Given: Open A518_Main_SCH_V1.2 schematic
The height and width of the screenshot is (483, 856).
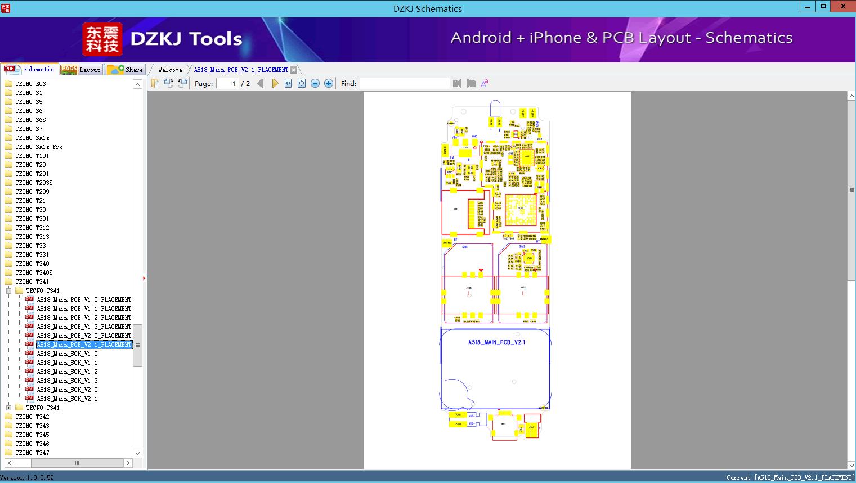Looking at the screenshot, I should point(67,372).
